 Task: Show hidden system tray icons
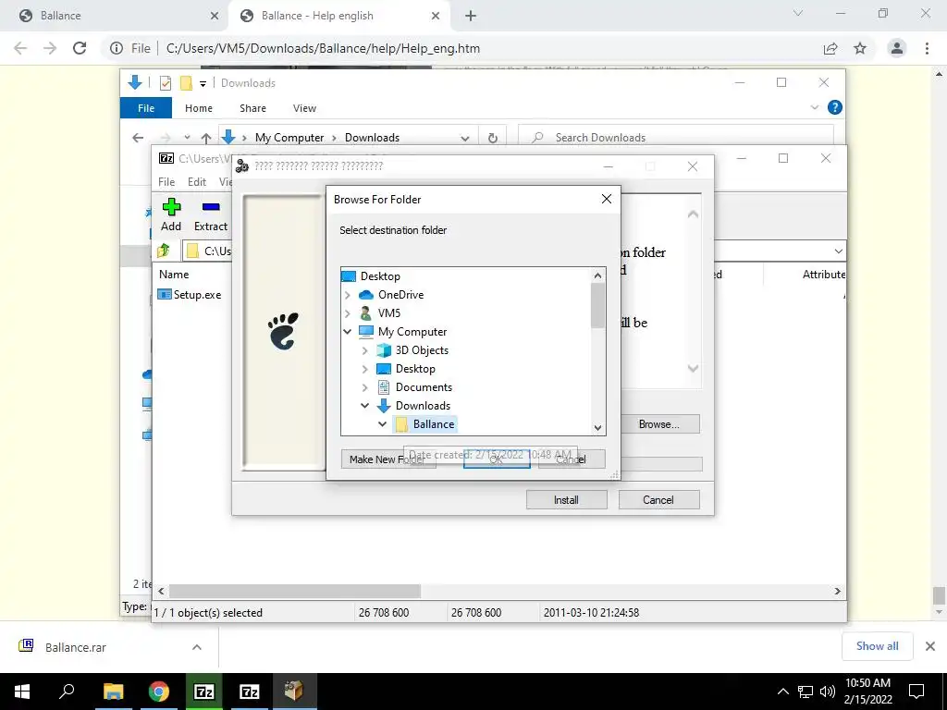(782, 692)
